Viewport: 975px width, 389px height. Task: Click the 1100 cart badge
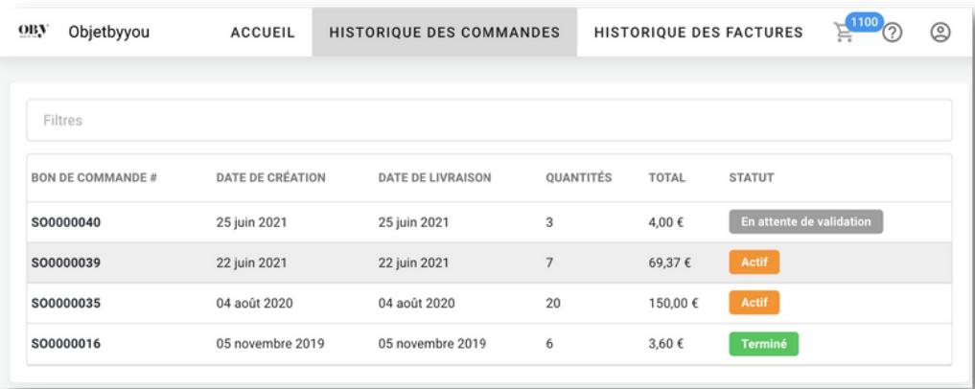[865, 22]
